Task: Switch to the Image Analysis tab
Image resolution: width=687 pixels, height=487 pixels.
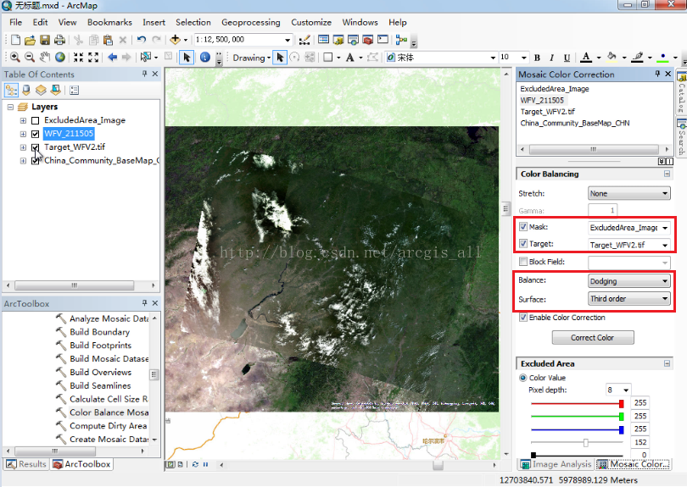Action: [x=556, y=464]
